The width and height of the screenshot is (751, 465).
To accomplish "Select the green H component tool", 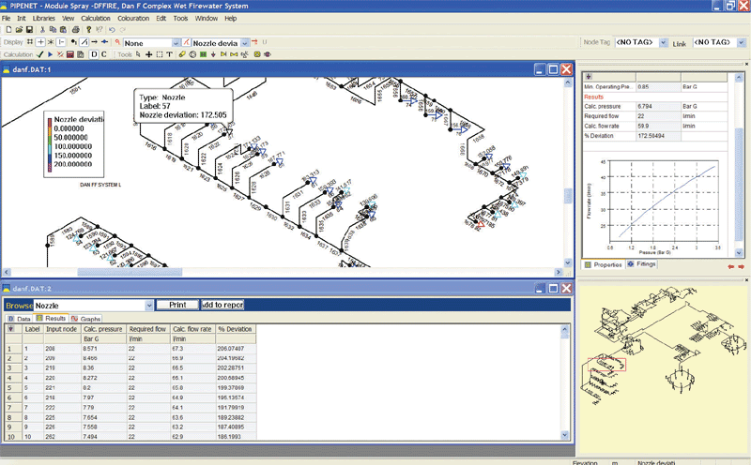I will (x=203, y=54).
